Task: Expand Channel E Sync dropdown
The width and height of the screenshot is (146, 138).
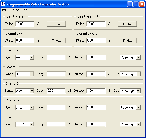Action: tap(32, 124)
